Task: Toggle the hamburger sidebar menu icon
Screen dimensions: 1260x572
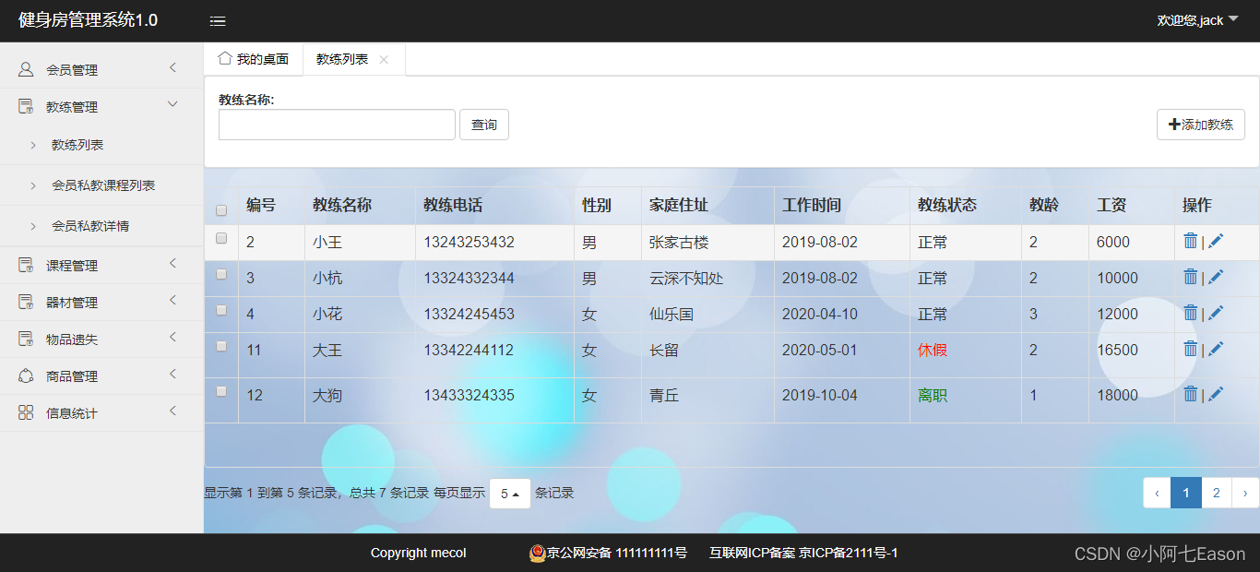Action: 218,21
